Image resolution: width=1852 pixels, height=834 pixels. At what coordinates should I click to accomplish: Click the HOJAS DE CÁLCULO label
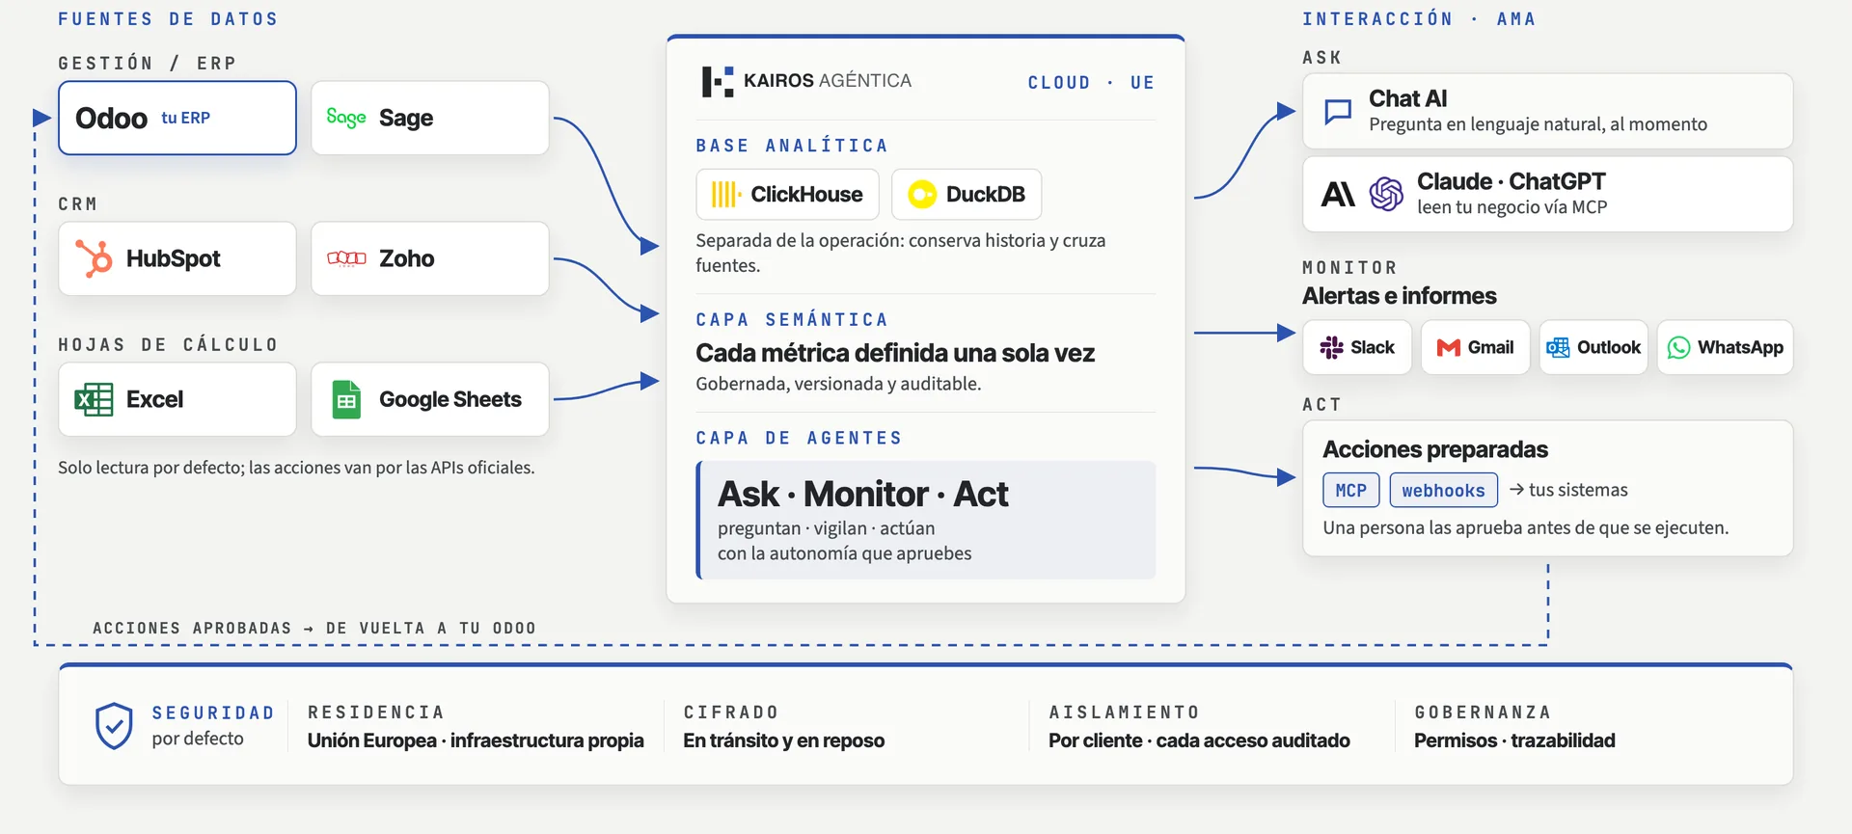[168, 345]
